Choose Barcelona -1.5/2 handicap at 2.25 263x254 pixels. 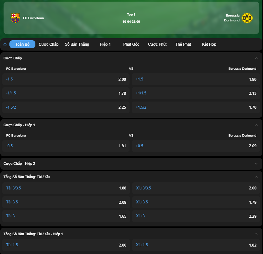coord(66,107)
